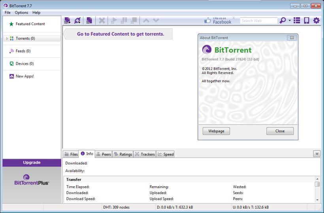
Task: Open Preferences with the gear icon
Action: [x=316, y=21]
